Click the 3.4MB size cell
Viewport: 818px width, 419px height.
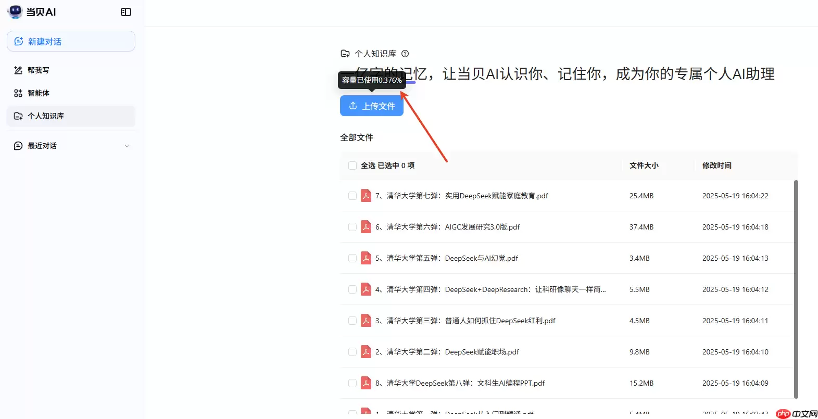(x=639, y=258)
